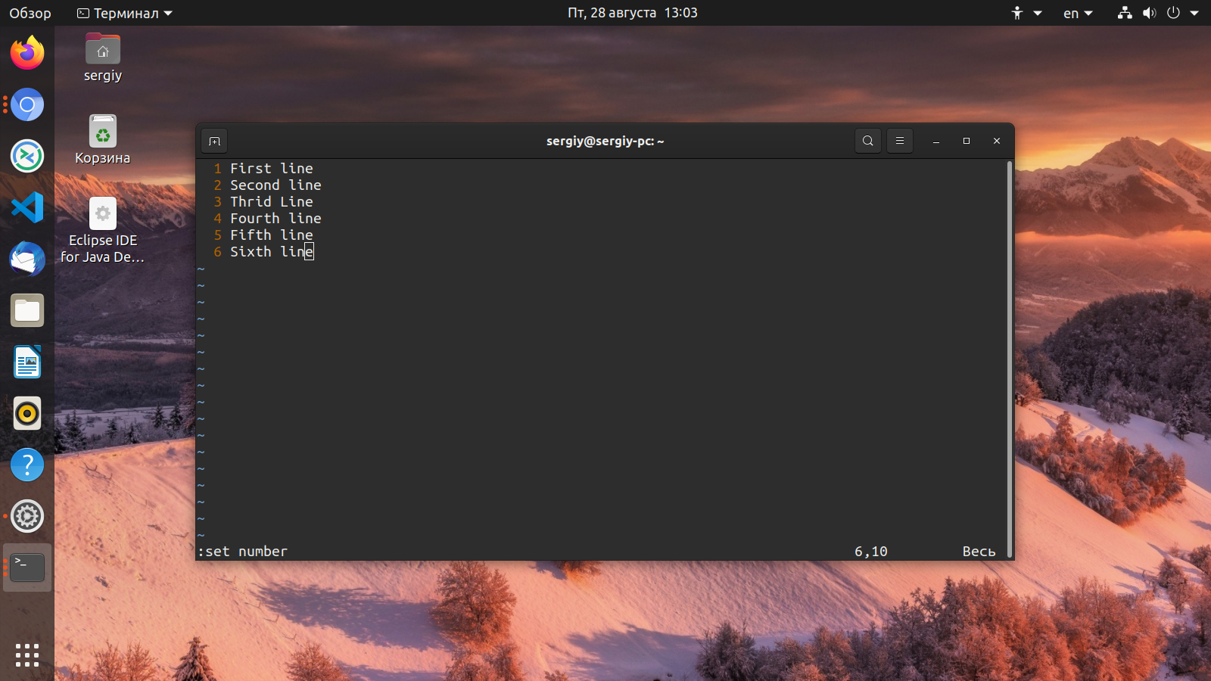1211x681 pixels.
Task: Open Rhythmbox music player from the dock
Action: click(x=27, y=413)
